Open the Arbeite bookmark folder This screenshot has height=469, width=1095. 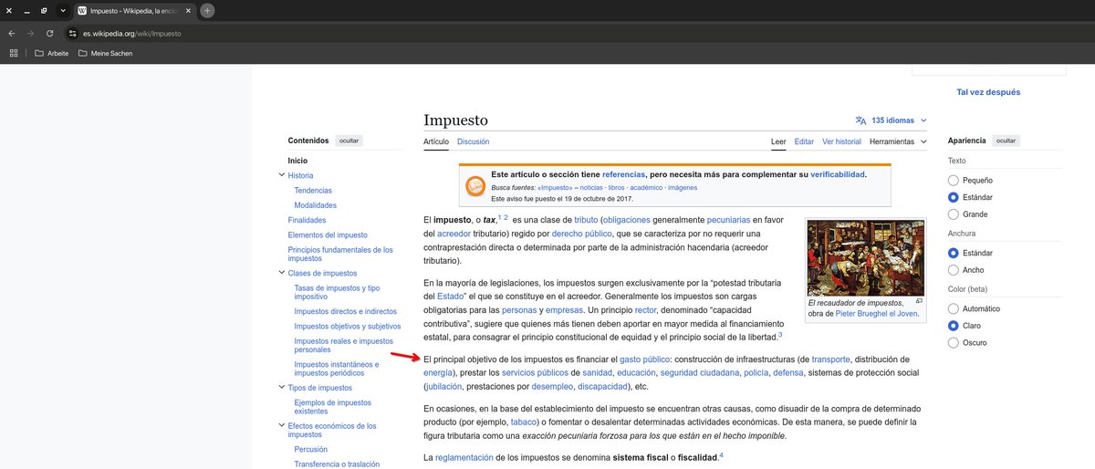tap(52, 53)
